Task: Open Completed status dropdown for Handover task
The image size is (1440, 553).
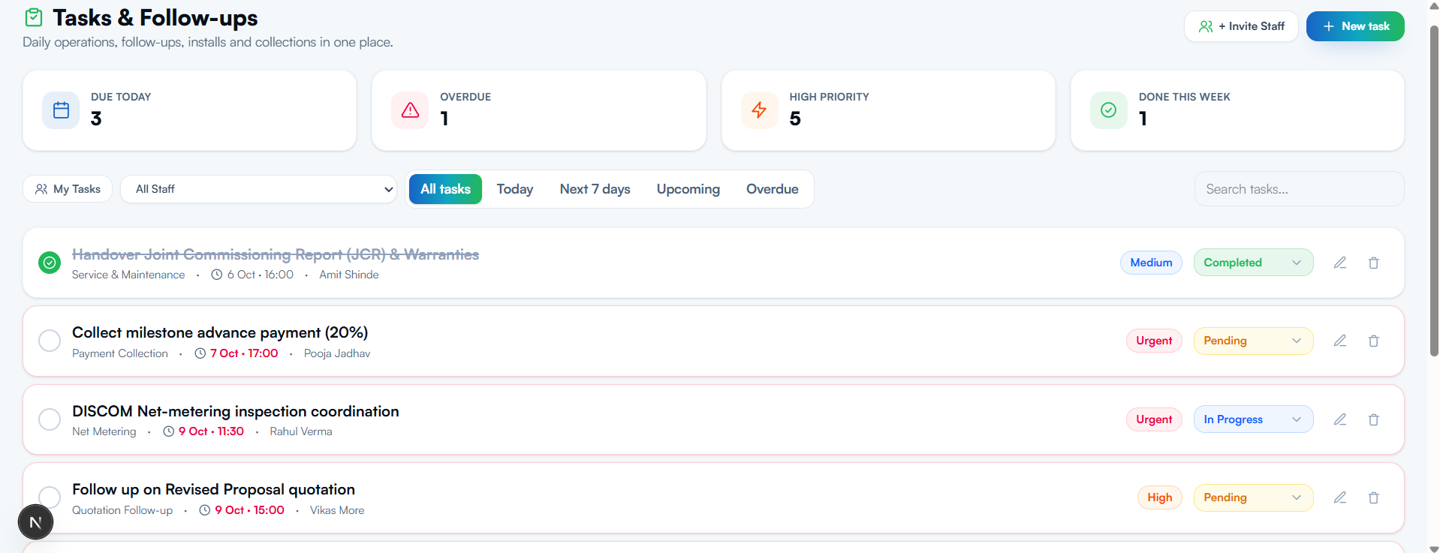Action: click(1253, 263)
